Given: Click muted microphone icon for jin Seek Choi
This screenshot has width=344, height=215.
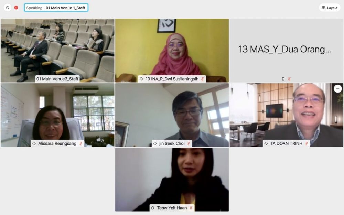Looking at the screenshot, I should coord(189,143).
